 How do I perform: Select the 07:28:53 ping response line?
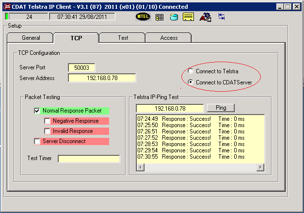coord(191,144)
